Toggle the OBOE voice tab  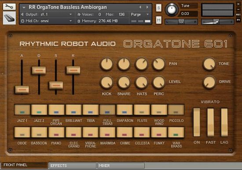click(22, 132)
